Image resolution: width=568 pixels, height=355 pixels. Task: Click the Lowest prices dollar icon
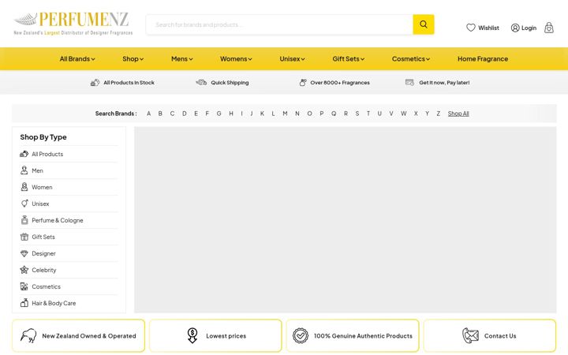click(x=192, y=335)
